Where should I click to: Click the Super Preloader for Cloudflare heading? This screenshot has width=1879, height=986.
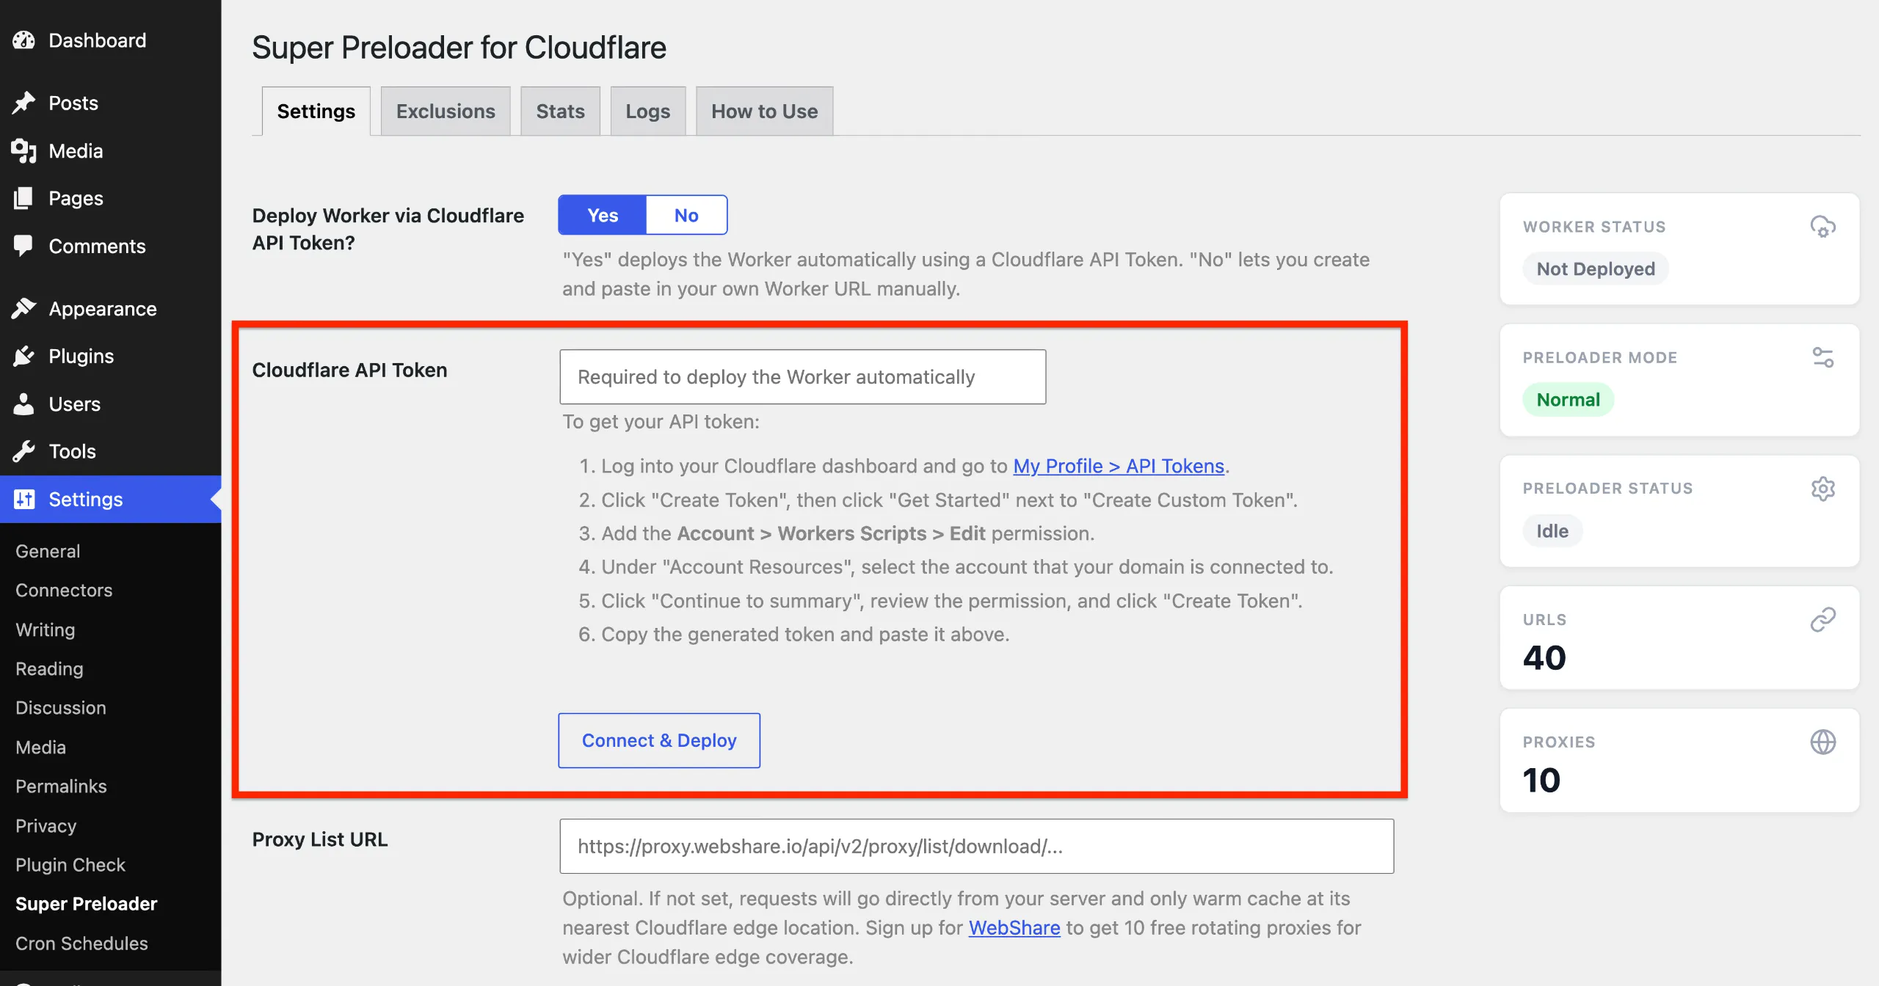tap(459, 48)
